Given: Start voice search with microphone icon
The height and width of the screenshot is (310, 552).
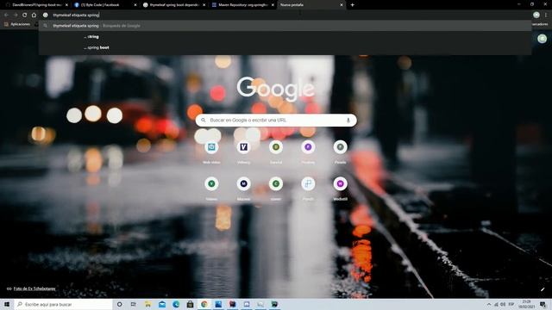Looking at the screenshot, I should click(x=348, y=121).
